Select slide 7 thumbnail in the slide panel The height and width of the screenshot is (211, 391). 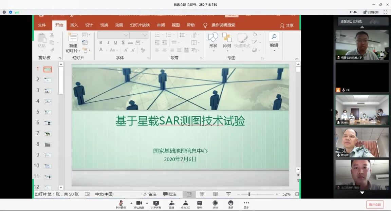tap(48, 134)
